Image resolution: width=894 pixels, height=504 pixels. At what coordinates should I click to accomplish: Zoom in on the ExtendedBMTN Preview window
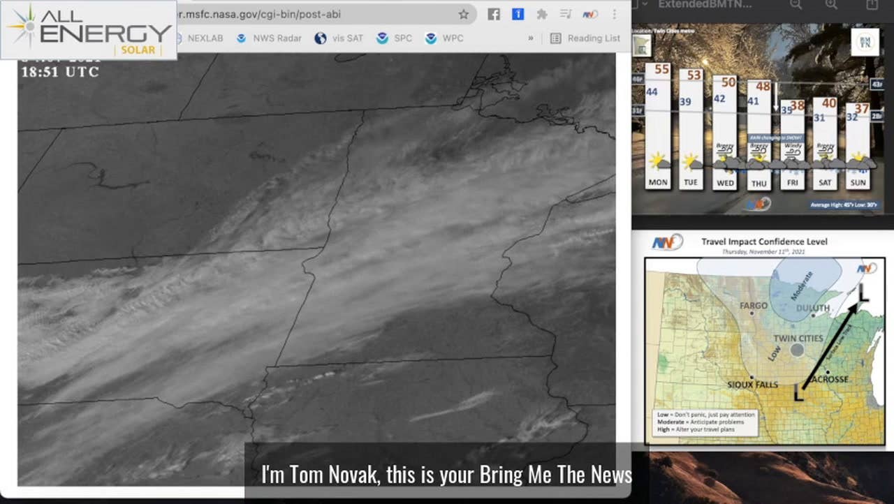tap(831, 4)
